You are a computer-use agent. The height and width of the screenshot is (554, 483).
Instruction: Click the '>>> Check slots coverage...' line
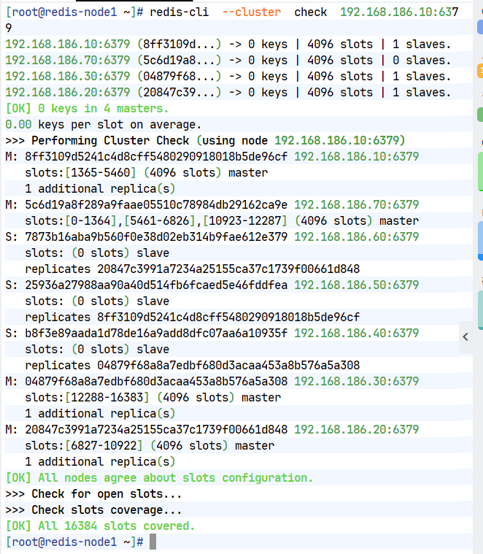[93, 510]
